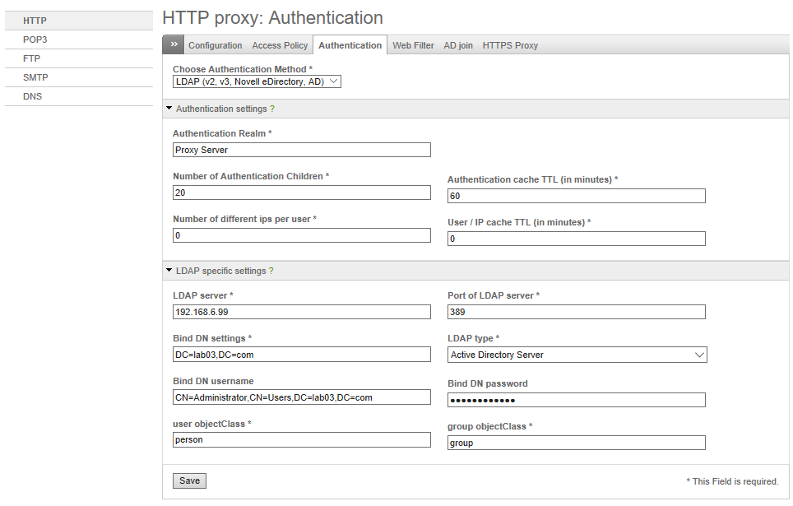This screenshot has height=506, width=793.
Task: Open the Access Policy tab
Action: point(280,45)
